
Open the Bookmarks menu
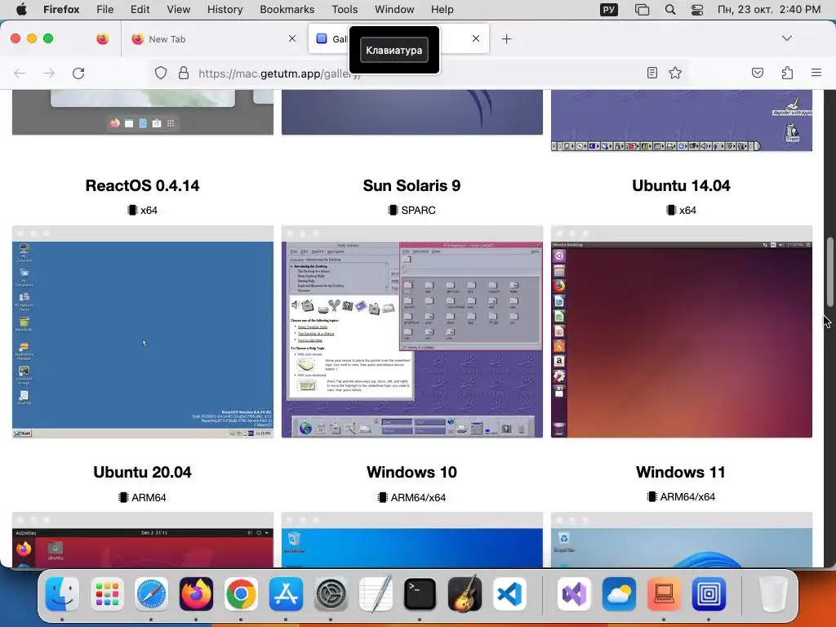(x=287, y=9)
